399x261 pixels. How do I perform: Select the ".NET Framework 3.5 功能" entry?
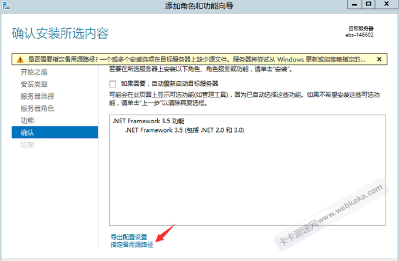[x=148, y=121]
